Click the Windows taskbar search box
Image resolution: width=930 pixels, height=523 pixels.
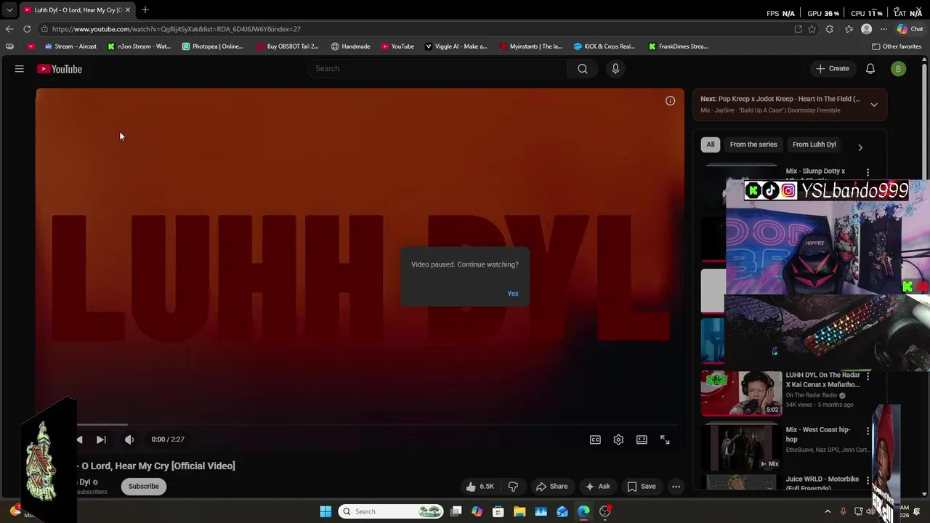point(391,511)
